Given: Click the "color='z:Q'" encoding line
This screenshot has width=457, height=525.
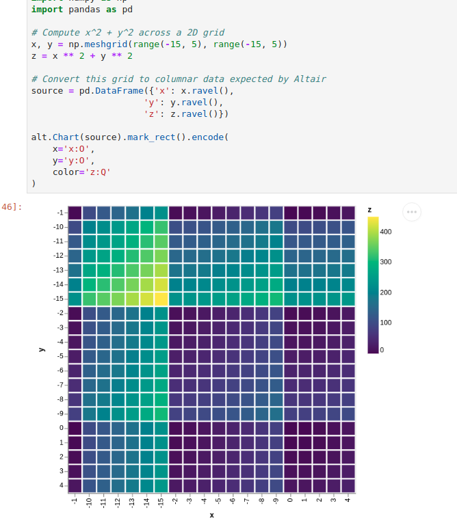Looking at the screenshot, I should click(81, 172).
